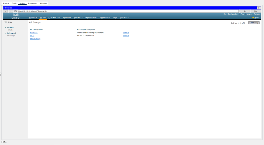The height and width of the screenshot is (145, 264).
Task: Click the Home icon in the header
Action: 253,17
